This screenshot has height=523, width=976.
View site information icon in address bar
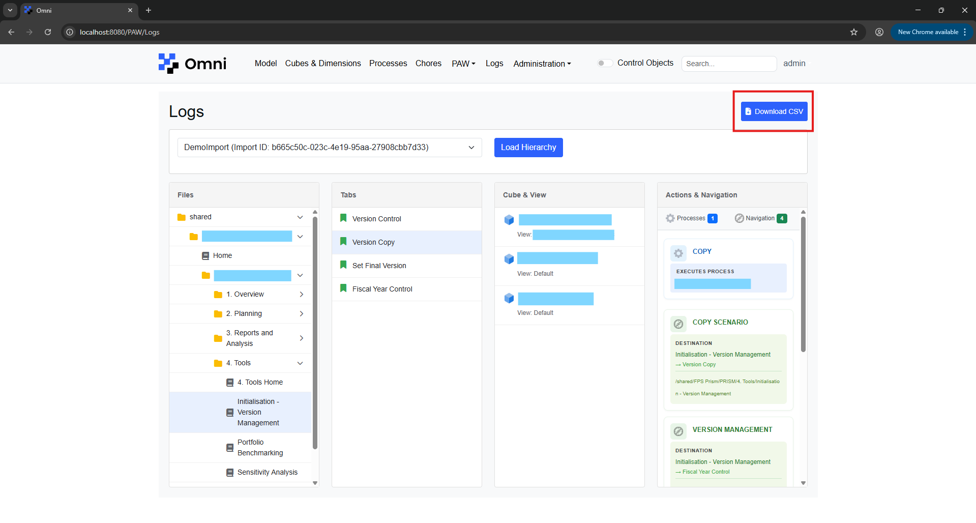point(70,32)
